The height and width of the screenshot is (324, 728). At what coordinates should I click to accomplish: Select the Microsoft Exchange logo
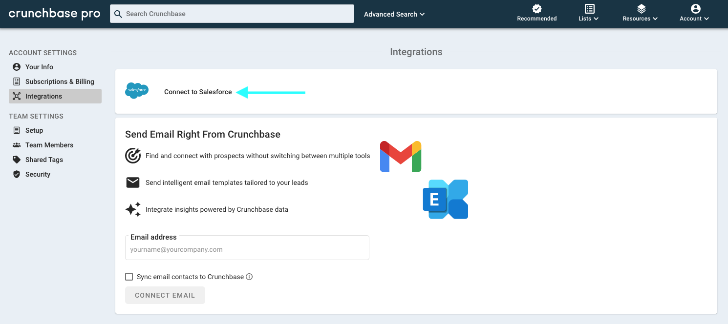tap(445, 199)
